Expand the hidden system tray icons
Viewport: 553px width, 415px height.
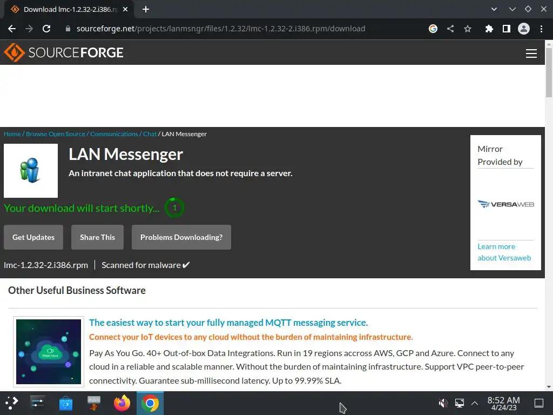(475, 403)
